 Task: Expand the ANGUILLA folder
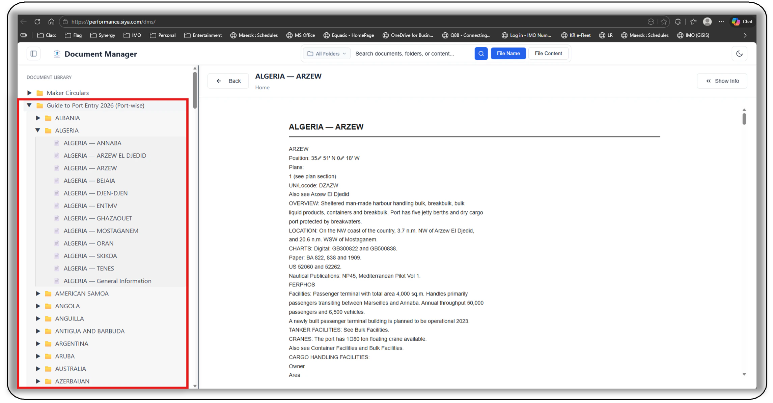[38, 318]
